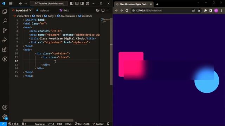The width and height of the screenshot is (225, 126).
Task: Click the editor horizontal scrollbar
Action: click(48, 120)
